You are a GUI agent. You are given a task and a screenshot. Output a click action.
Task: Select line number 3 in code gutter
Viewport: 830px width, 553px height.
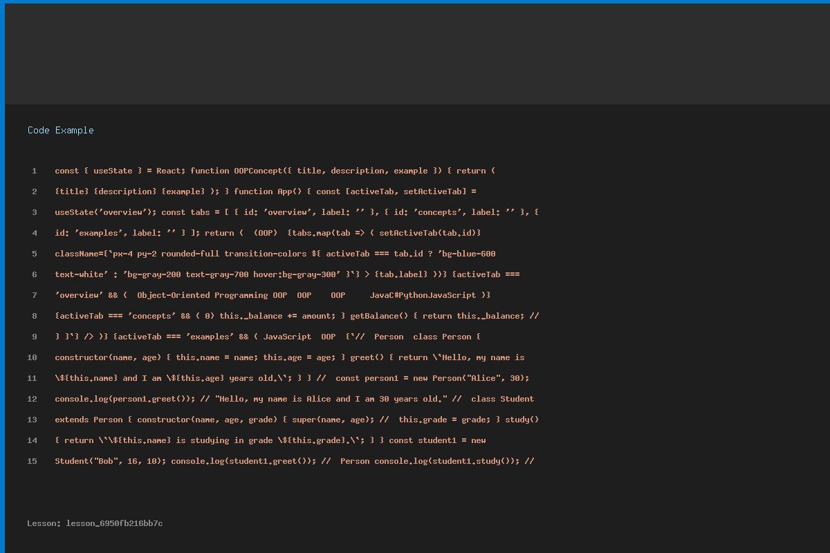[34, 212]
